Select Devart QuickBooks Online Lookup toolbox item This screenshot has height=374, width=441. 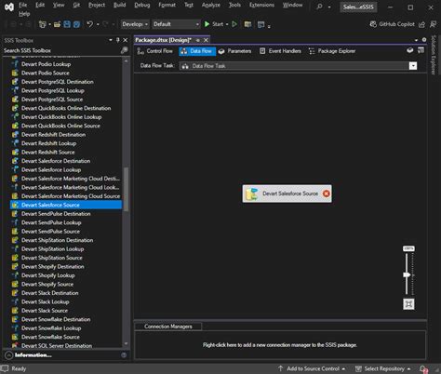(x=61, y=117)
